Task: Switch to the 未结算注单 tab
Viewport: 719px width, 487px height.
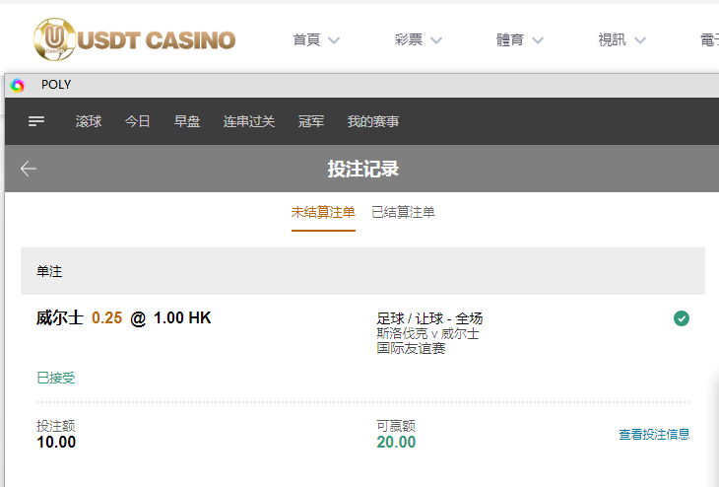Action: pyautogui.click(x=323, y=212)
